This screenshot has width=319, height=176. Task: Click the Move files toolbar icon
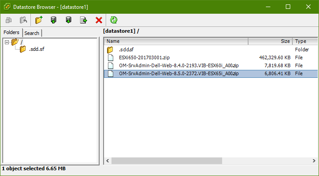[23, 20]
